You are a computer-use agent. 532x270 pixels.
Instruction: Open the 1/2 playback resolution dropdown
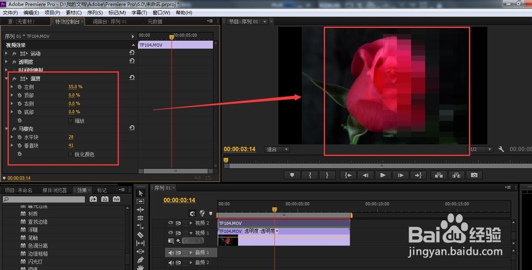(480, 149)
